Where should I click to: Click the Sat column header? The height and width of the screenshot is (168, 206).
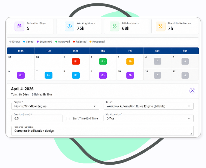click(157, 51)
